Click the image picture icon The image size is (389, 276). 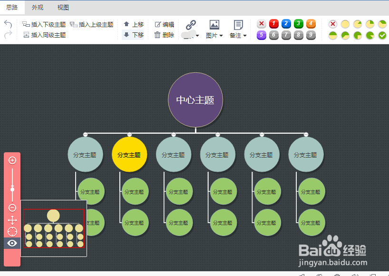pyautogui.click(x=214, y=25)
